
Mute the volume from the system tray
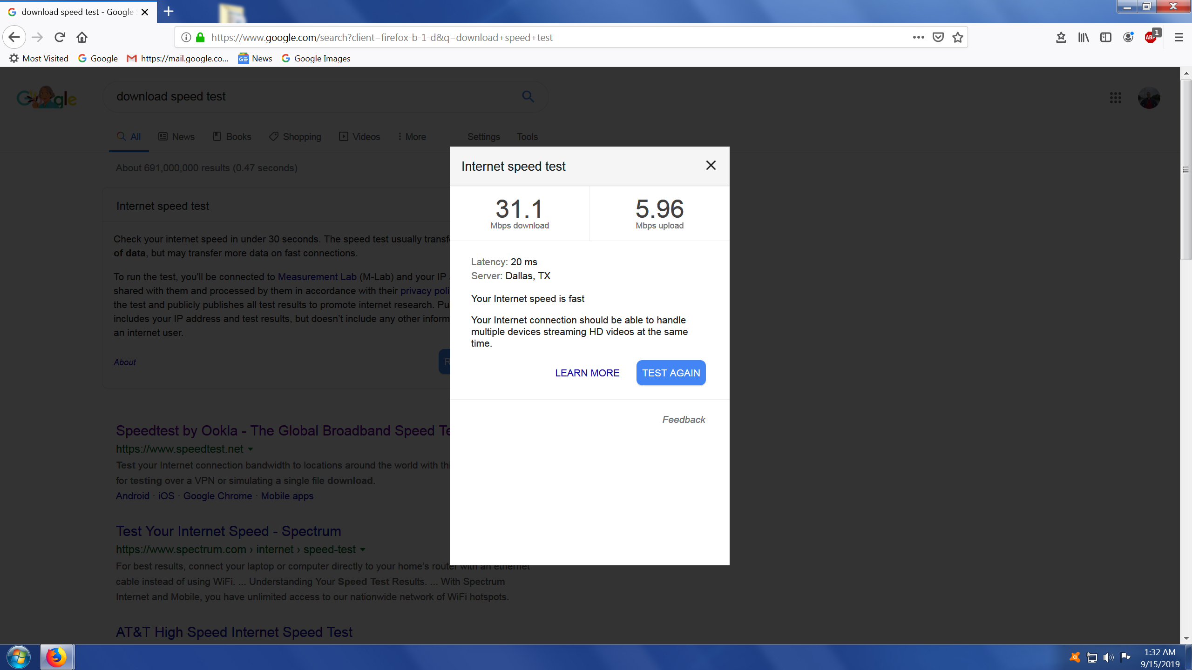click(1109, 657)
